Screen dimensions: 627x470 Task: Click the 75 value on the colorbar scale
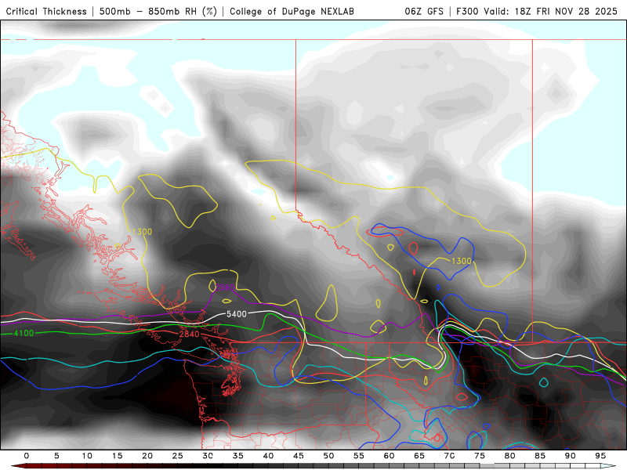(480, 456)
